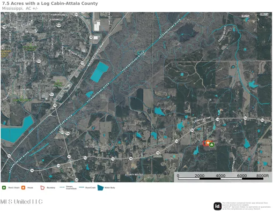Click the orange House marker on the map
The height and width of the screenshot is (211, 273).
208,143
